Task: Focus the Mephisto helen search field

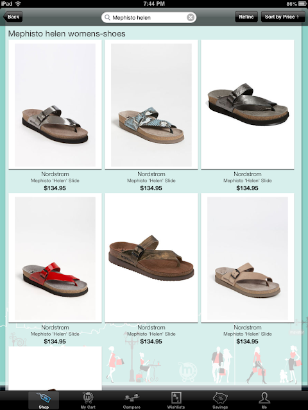Action: [x=149, y=17]
